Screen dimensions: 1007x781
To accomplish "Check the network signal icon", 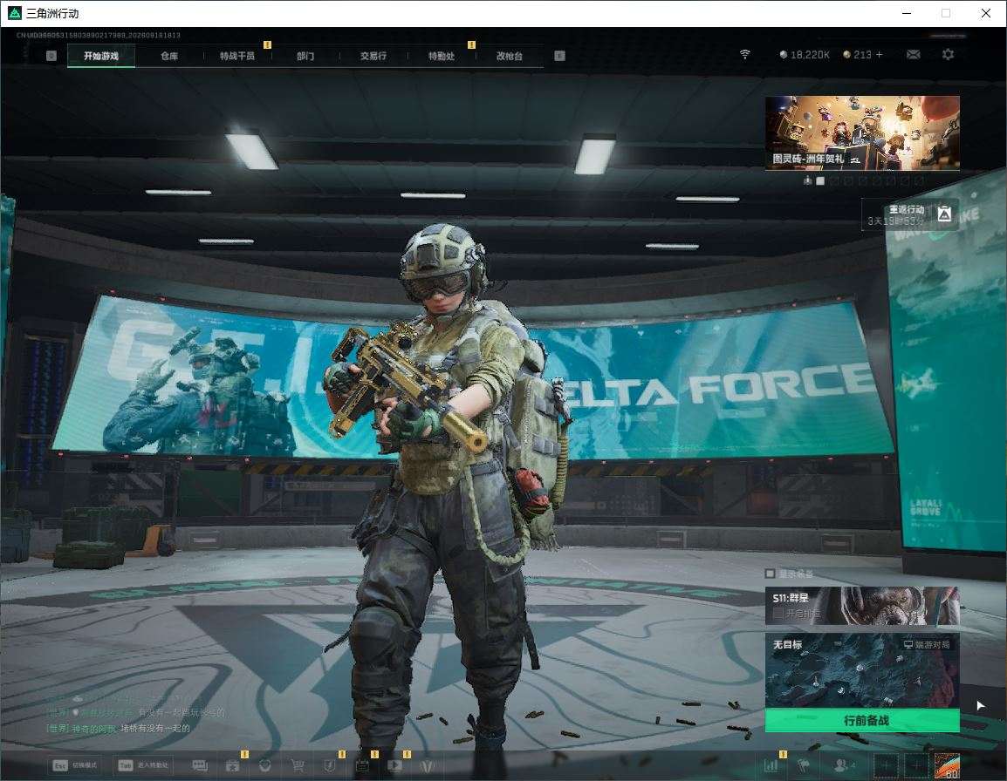I will (x=745, y=55).
